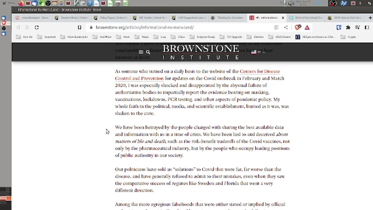Viewport: 373px width, 210px height.
Task: Open the Brave Shields lion icon
Action: click(298, 27)
